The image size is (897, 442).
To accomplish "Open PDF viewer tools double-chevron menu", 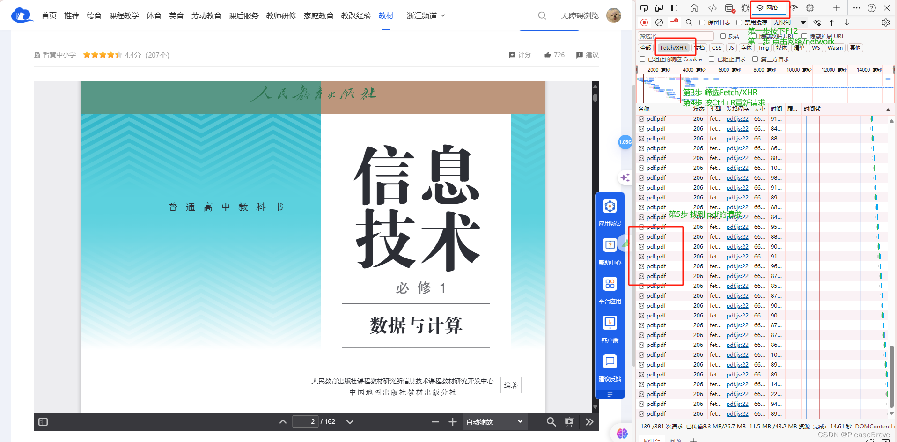I will click(x=589, y=422).
